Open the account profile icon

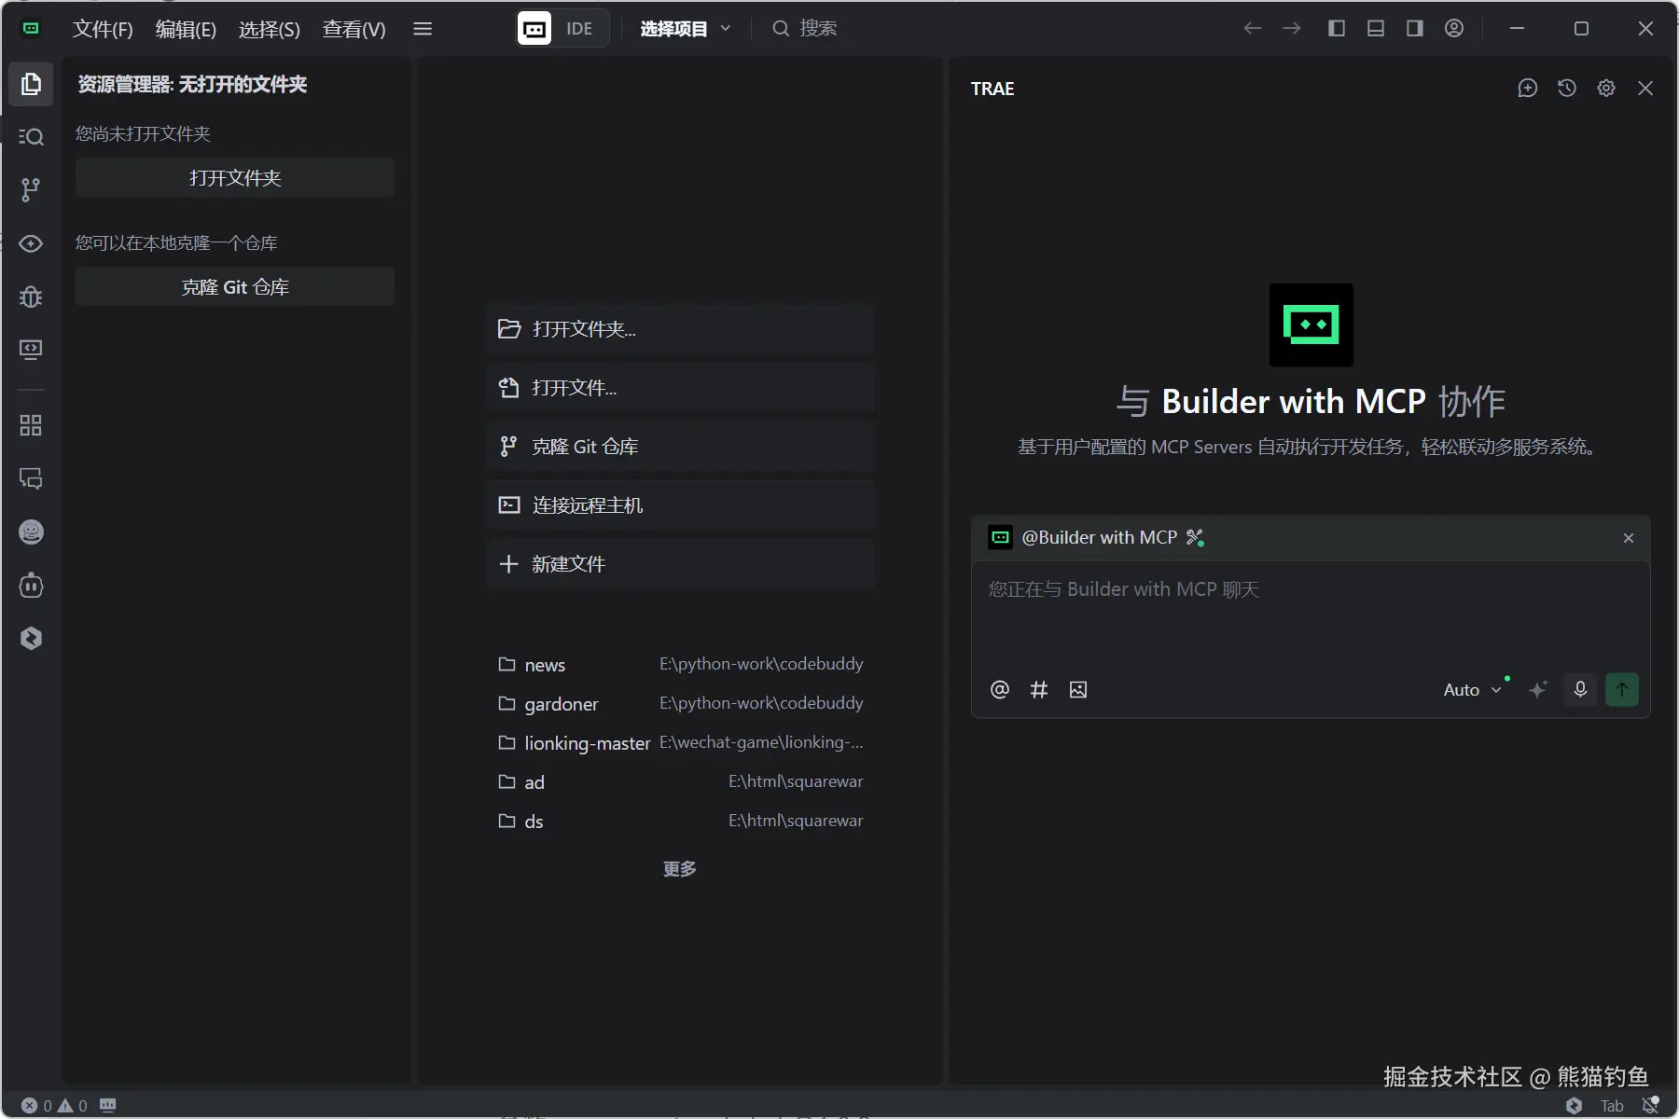[x=1454, y=29]
